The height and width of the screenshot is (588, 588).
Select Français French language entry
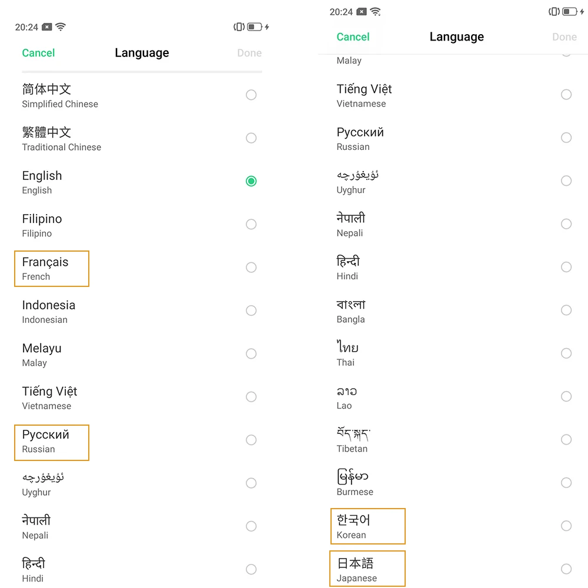[52, 269]
